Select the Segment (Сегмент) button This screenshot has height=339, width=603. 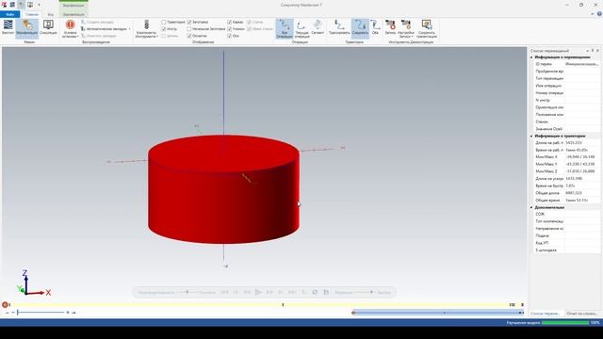(318, 27)
